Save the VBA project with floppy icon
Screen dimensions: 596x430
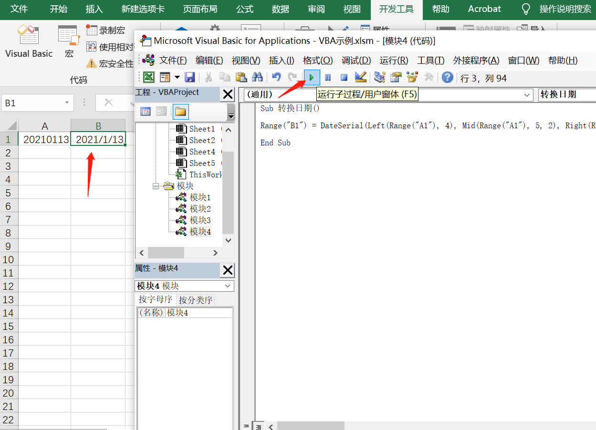[x=189, y=77]
